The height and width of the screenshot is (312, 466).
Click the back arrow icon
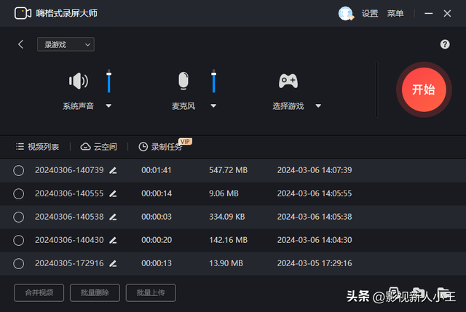21,44
